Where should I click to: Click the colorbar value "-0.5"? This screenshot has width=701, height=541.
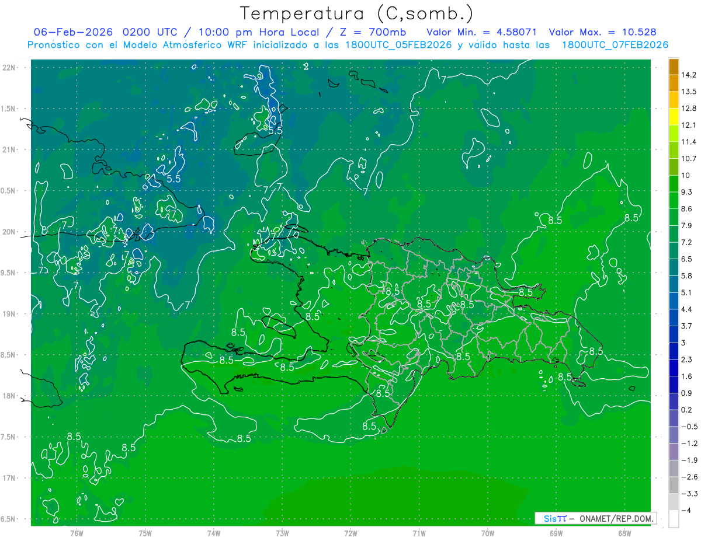point(689,427)
